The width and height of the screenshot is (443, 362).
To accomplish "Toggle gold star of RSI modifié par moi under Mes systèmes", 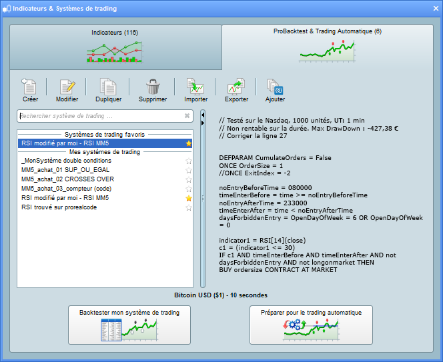I will [x=189, y=198].
